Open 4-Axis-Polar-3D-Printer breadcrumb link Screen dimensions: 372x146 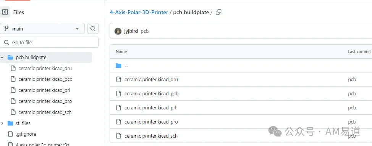click(139, 12)
